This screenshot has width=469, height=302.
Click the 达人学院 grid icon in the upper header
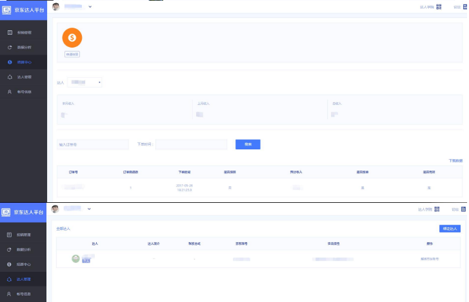point(439,6)
